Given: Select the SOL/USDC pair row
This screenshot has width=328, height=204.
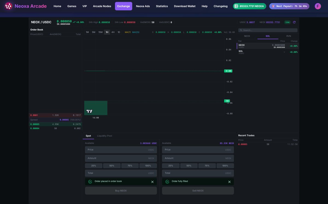Looking at the screenshot, I should pyautogui.click(x=268, y=52).
